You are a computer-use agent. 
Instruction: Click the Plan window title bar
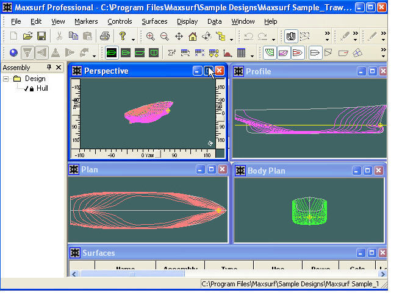(x=134, y=169)
